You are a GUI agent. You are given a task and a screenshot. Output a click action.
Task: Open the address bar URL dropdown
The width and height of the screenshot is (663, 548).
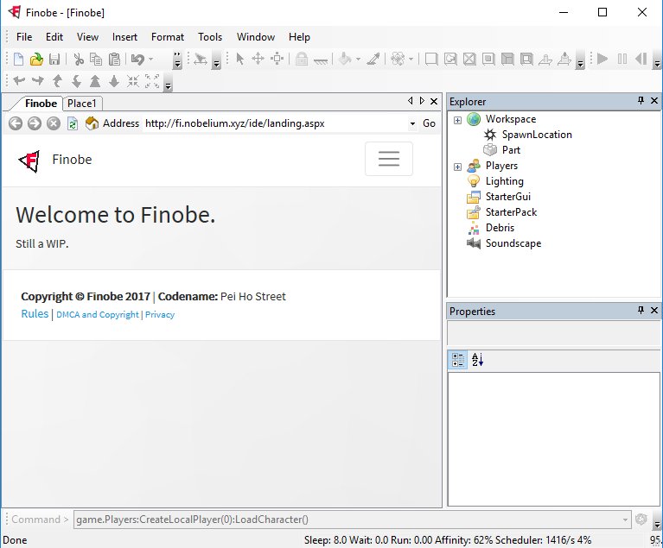pos(412,123)
